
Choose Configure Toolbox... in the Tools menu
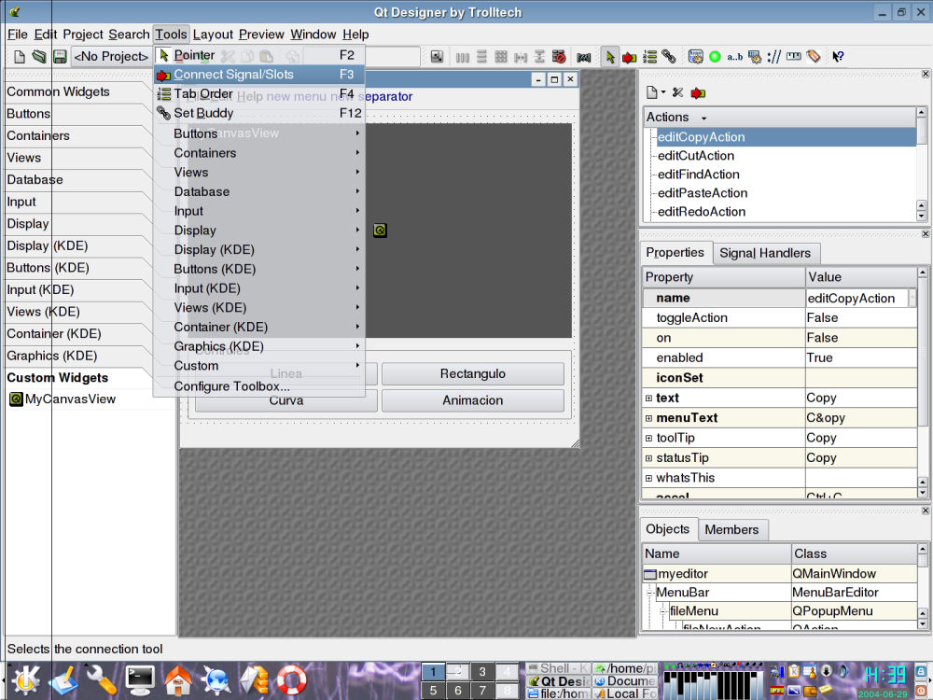pyautogui.click(x=259, y=386)
